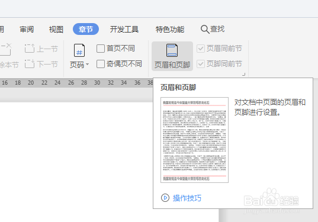Screen dimensions: 318x222
Task: Click the header-footer preview thumbnail in tooltip
Action: pos(194,140)
